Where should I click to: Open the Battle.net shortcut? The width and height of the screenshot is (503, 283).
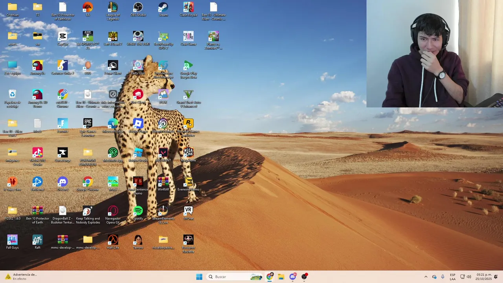(37, 184)
